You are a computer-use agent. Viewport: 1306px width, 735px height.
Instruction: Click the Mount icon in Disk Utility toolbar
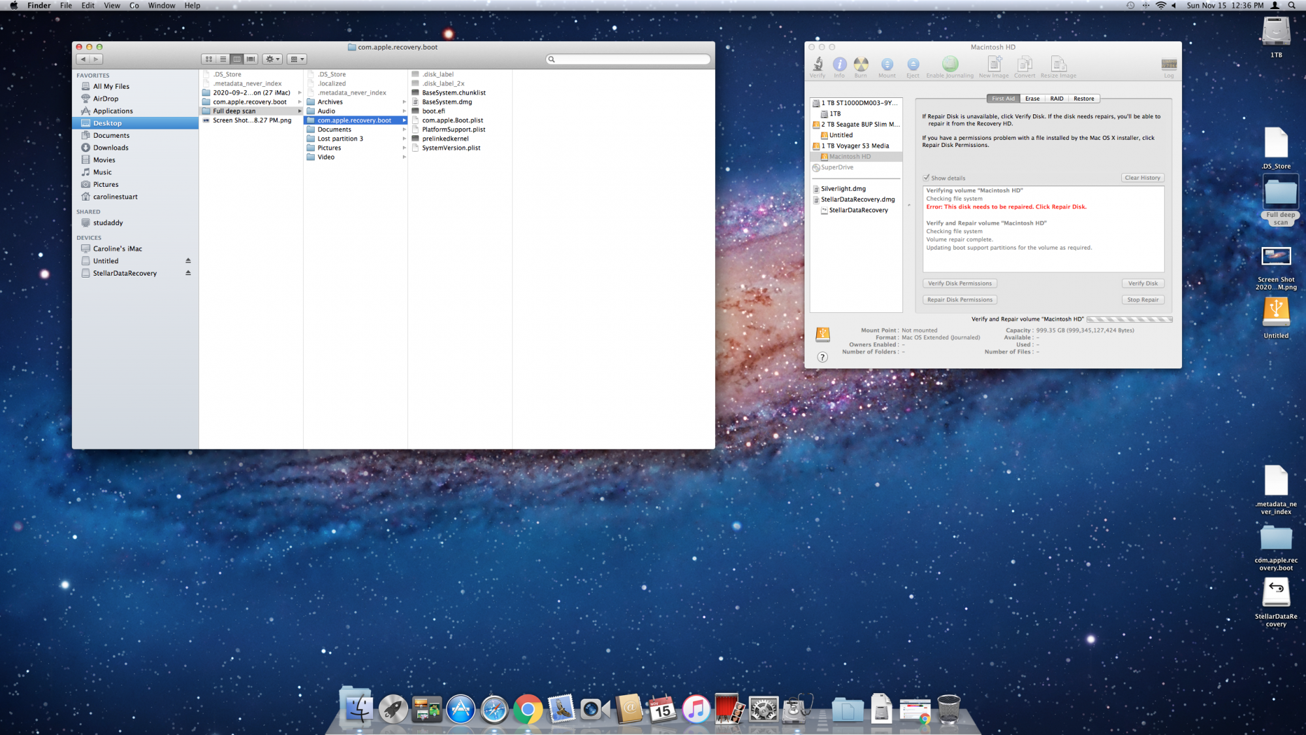pyautogui.click(x=887, y=67)
